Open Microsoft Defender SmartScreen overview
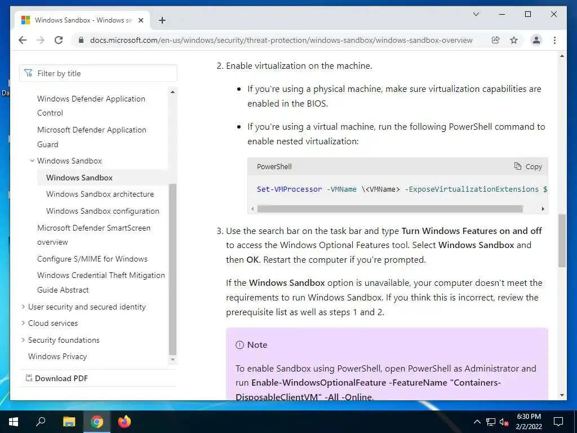577x433 pixels. point(94,235)
